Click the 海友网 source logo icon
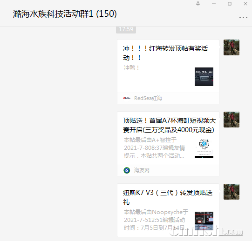 (x=127, y=170)
